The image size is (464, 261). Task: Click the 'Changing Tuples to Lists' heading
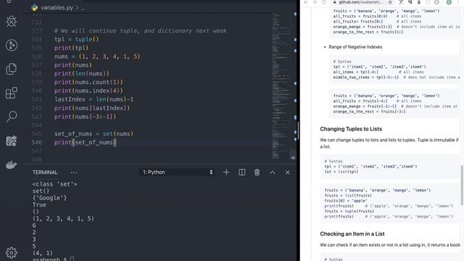coord(351,129)
